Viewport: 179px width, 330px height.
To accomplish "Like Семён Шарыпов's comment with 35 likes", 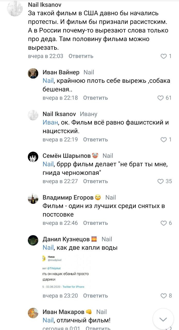I will pyautogui.click(x=160, y=181).
